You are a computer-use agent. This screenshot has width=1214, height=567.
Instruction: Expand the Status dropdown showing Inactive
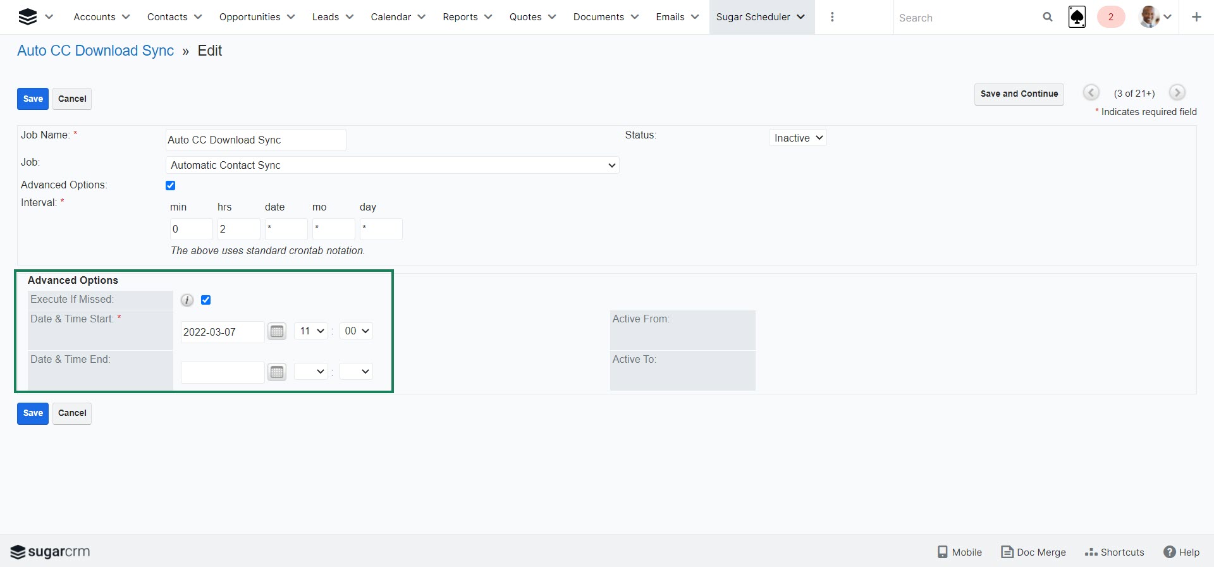pos(798,138)
